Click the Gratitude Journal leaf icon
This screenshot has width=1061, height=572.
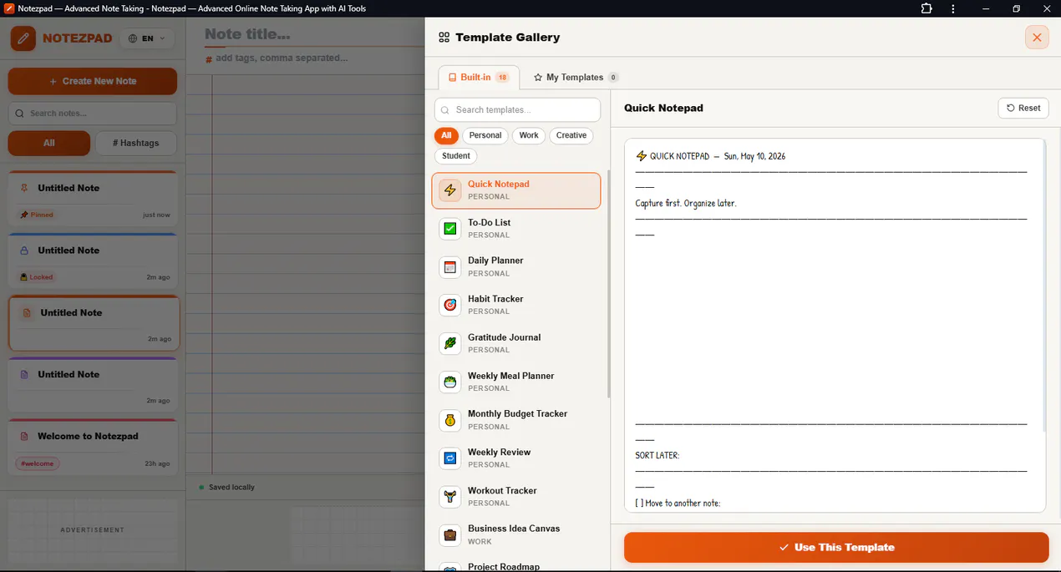tap(450, 343)
